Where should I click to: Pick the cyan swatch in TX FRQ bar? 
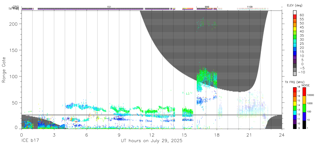pyautogui.click(x=295, y=113)
